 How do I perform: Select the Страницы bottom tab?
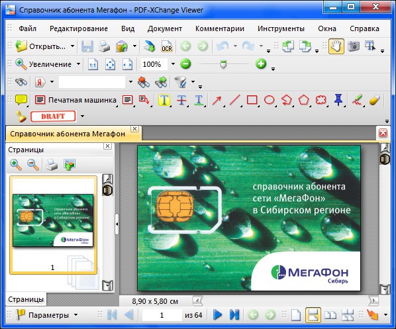[x=26, y=299]
